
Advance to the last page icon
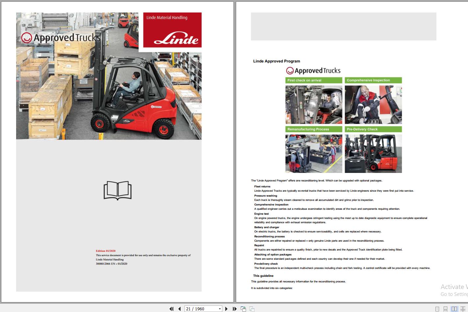234,309
